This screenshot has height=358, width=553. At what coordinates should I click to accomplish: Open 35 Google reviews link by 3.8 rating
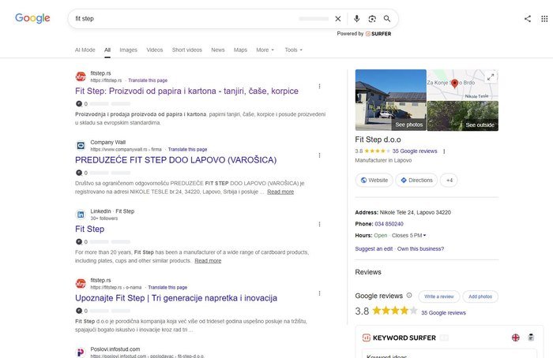[443, 313]
